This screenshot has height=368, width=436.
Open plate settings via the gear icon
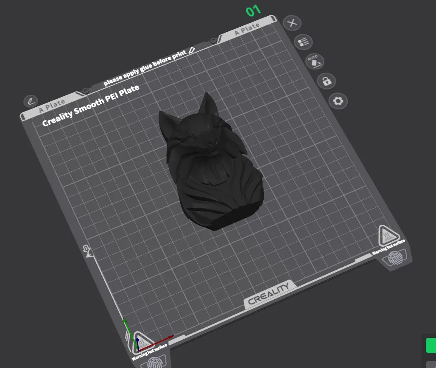click(338, 101)
